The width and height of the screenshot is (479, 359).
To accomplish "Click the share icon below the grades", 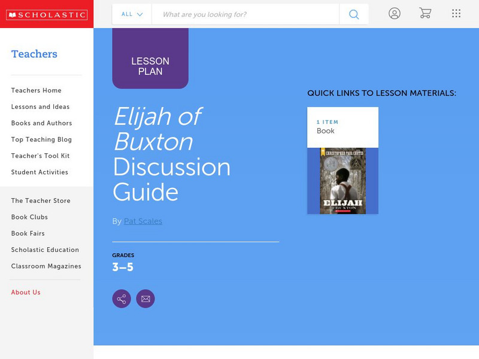I will (x=120, y=298).
